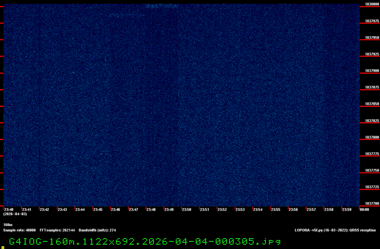
Task: Click the 23:40 time label
Action: pyautogui.click(x=9, y=209)
